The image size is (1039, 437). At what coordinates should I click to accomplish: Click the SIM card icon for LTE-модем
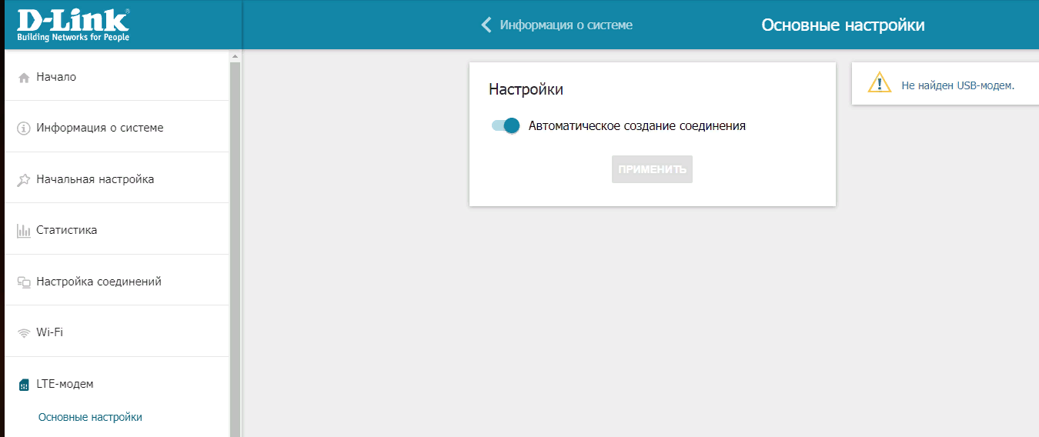pos(24,385)
